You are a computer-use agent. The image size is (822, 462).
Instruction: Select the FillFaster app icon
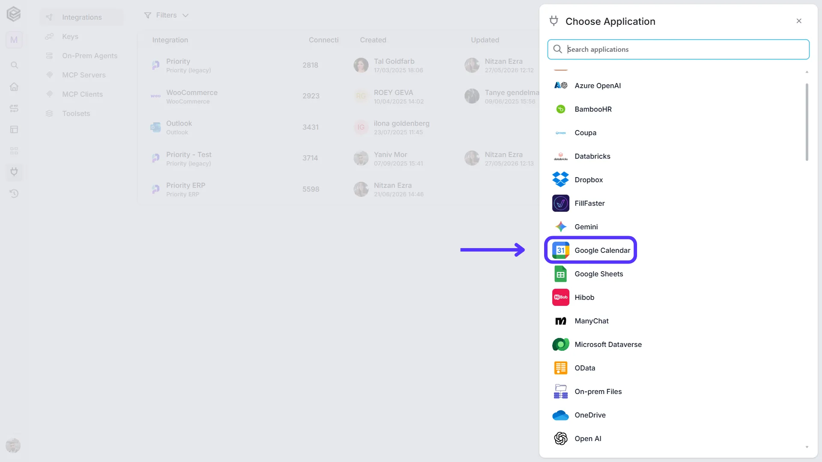click(560, 203)
